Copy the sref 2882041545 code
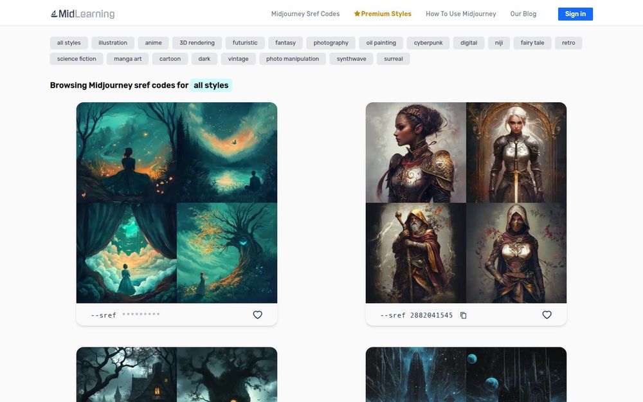The width and height of the screenshot is (643, 402). tap(464, 315)
